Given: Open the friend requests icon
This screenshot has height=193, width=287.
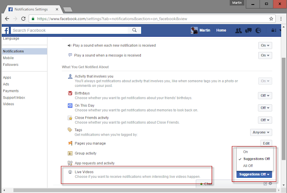Looking at the screenshot, I should point(238,30).
